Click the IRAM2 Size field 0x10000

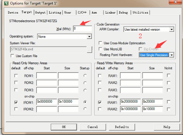pyautogui.click(x=153, y=109)
